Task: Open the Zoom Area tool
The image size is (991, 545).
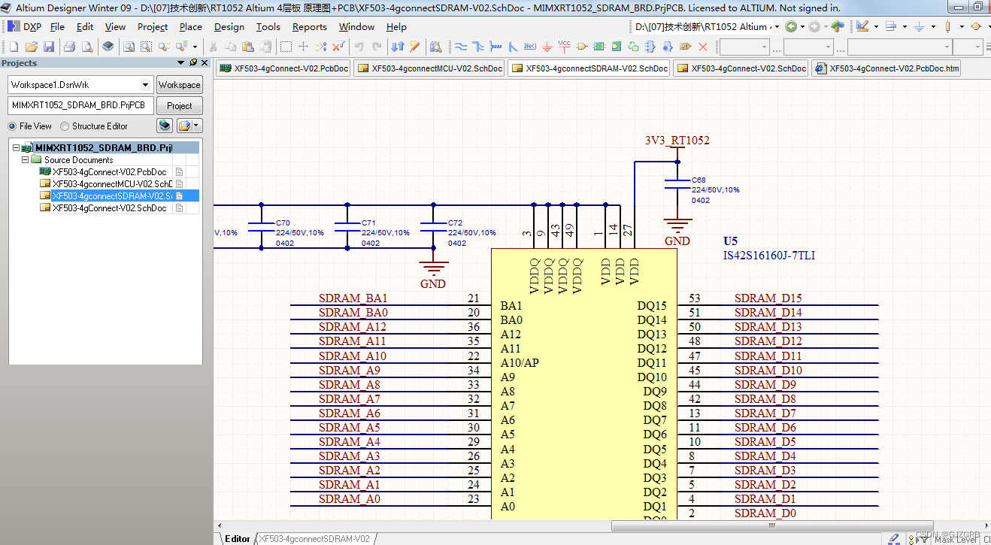Action: [147, 46]
